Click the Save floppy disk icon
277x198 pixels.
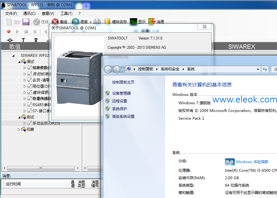pyautogui.click(x=26, y=22)
